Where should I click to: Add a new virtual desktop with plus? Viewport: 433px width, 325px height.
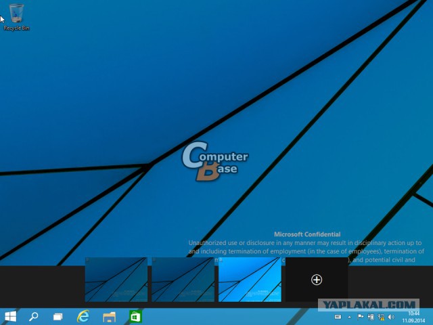tap(317, 280)
